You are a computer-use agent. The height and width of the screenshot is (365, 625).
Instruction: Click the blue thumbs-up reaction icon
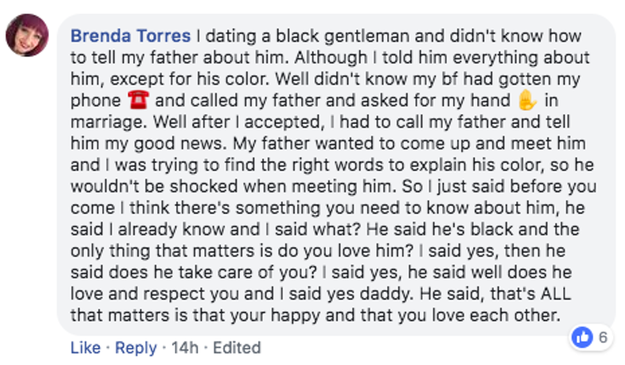pos(582,338)
